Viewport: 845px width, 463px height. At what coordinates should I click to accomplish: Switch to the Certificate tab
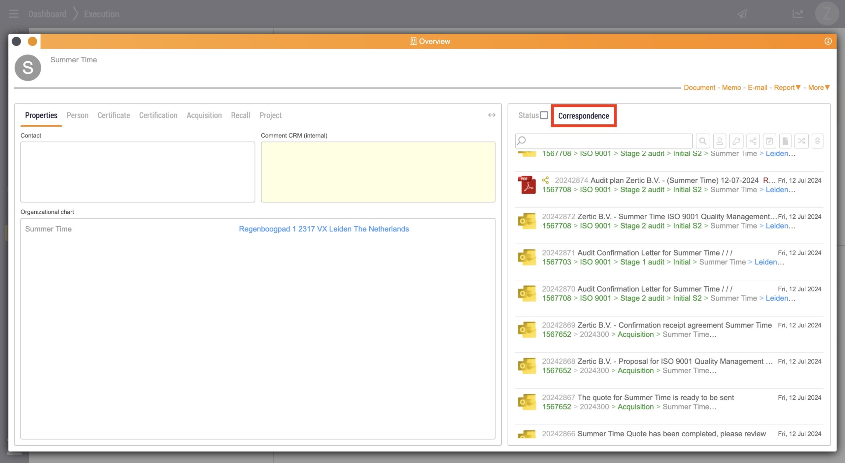pyautogui.click(x=114, y=115)
